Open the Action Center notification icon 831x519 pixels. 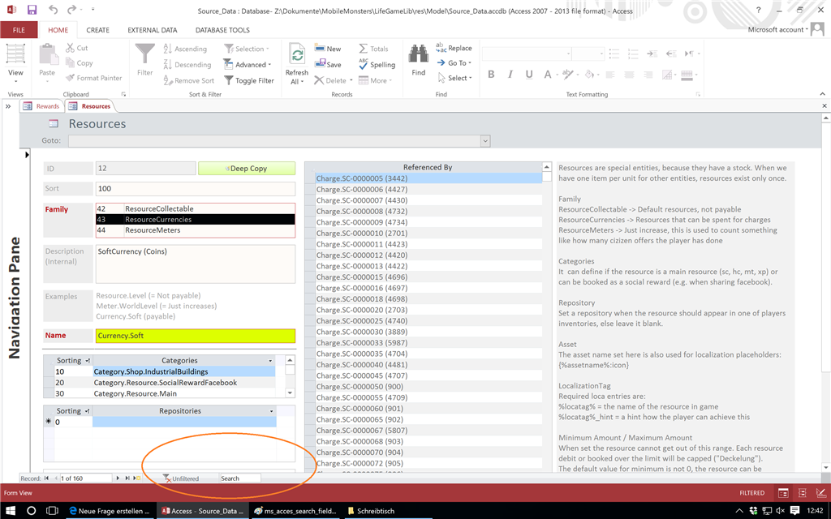point(794,511)
